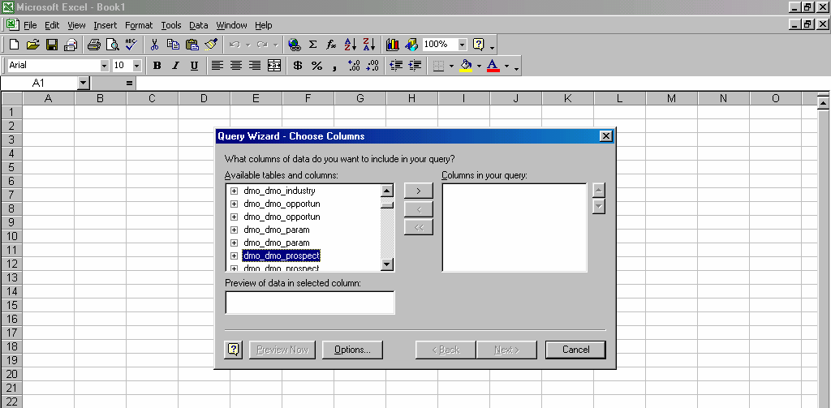Viewport: 831px width, 408px height.
Task: Open the Tools menu
Action: click(171, 25)
